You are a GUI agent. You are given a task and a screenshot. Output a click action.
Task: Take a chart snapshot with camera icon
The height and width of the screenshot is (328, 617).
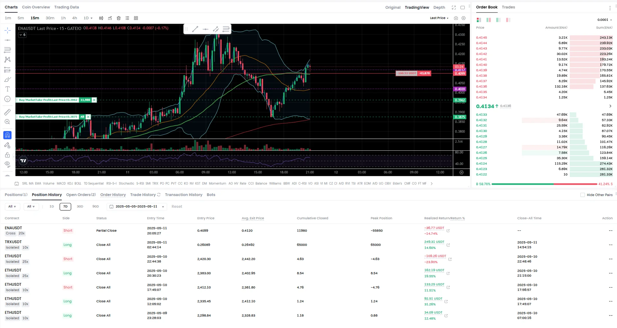(x=456, y=18)
